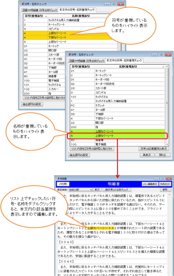The image size is (174, 276).
Task: Click 表示 button next to 項目検索
Action: [97, 190]
